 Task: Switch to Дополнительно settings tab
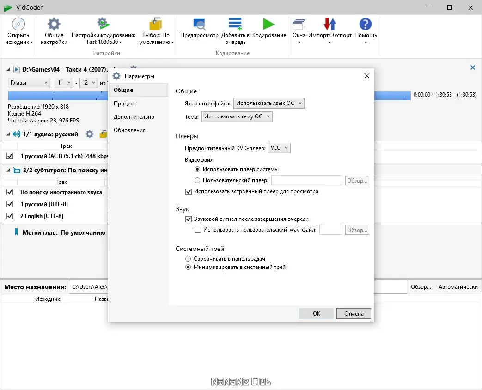[138, 117]
